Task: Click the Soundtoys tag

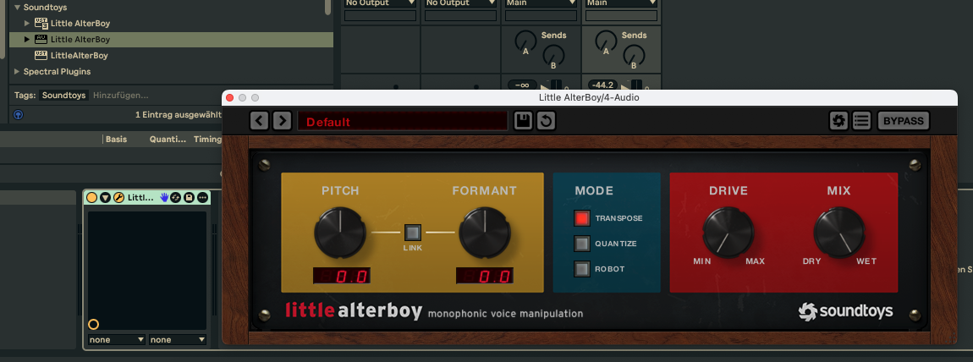Action: click(64, 96)
